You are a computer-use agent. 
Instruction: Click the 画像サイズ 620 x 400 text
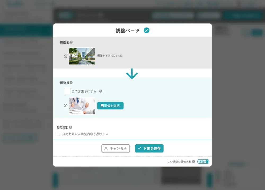point(109,56)
